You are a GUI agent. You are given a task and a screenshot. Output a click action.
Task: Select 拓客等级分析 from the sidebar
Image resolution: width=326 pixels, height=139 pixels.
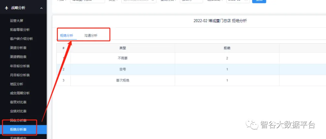tap(20, 30)
